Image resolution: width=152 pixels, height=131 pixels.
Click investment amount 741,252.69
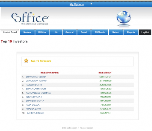tap(105, 105)
